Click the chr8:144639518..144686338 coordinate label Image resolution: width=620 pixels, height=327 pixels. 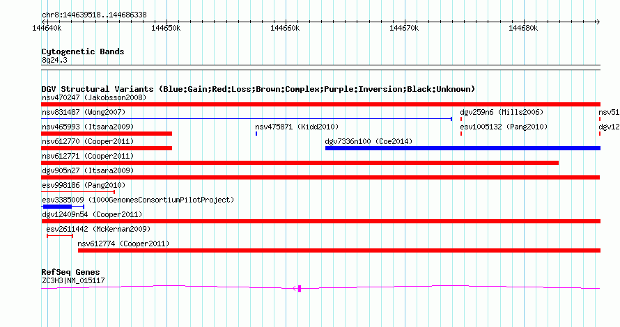[94, 15]
